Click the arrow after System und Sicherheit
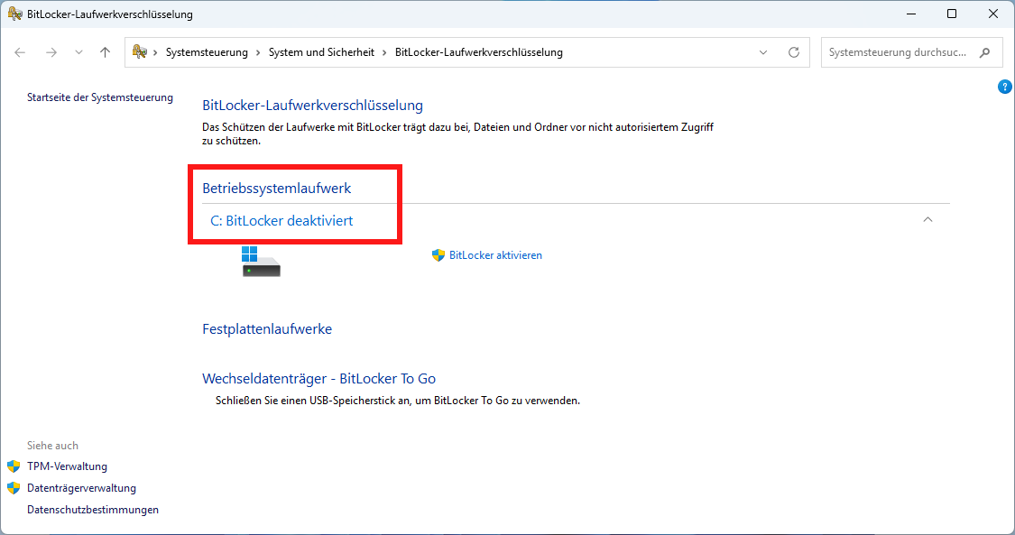1015x535 pixels. (x=384, y=52)
